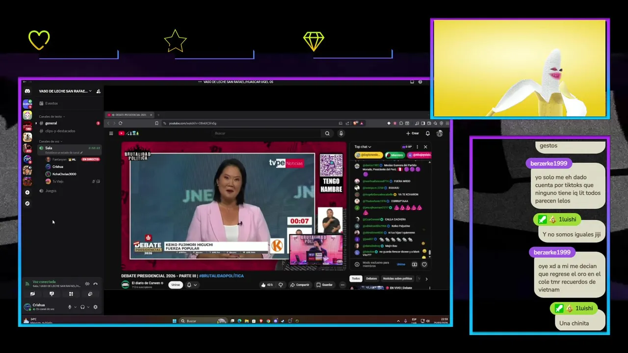The height and width of the screenshot is (353, 628).
Task: Open the general text channel
Action: pos(51,123)
